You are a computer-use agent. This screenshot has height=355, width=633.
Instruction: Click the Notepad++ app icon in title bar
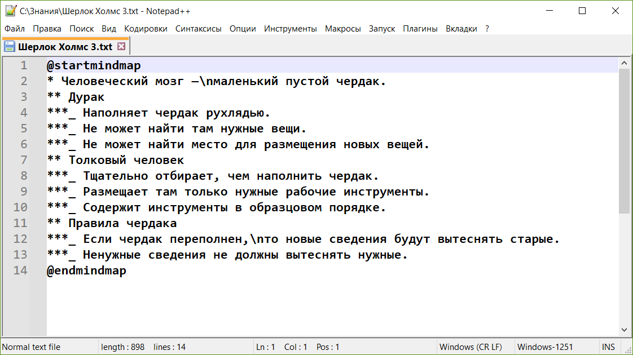tap(11, 11)
